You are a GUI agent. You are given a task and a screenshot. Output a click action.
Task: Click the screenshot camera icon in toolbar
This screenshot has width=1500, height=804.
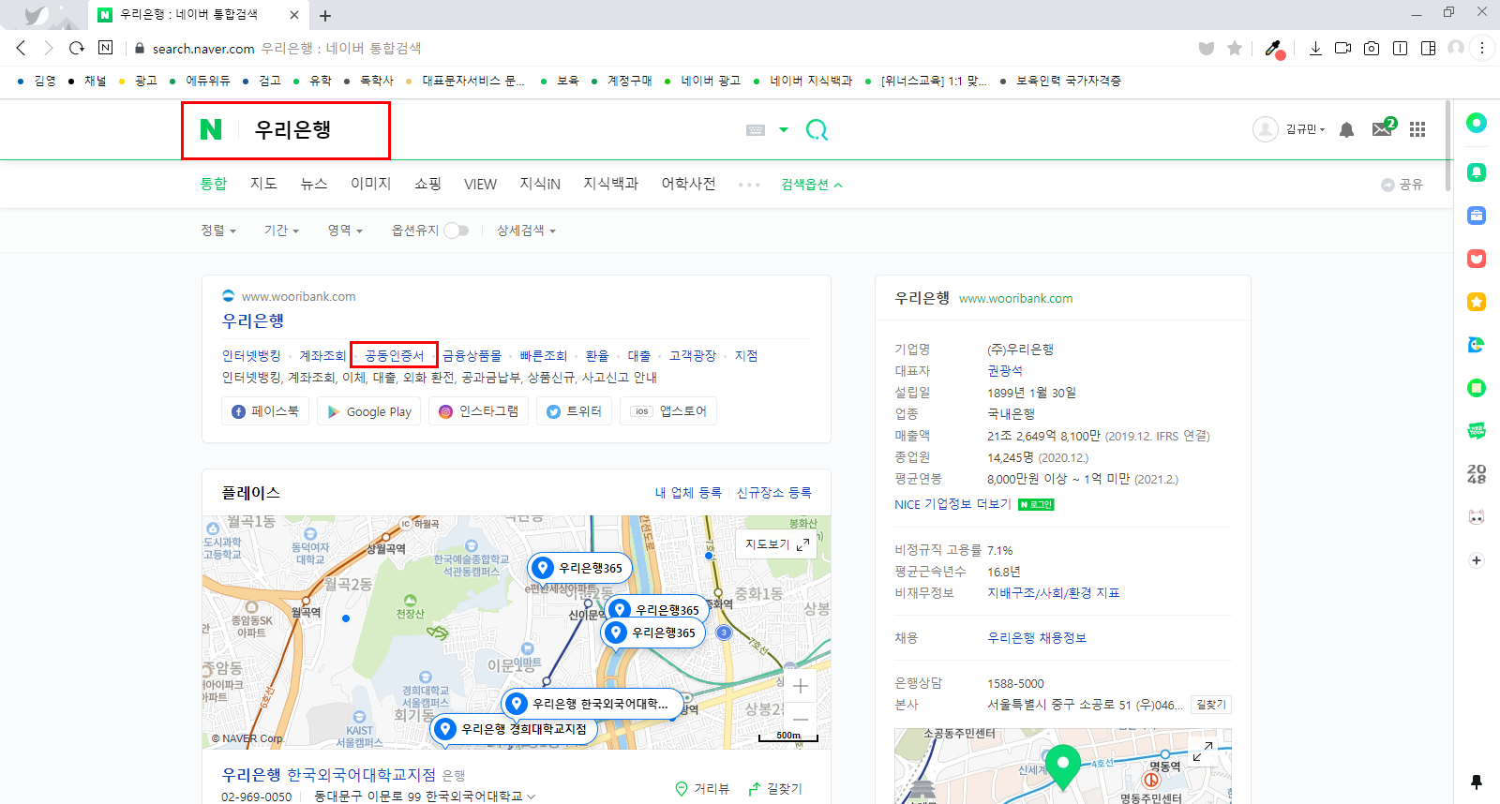(x=1372, y=48)
